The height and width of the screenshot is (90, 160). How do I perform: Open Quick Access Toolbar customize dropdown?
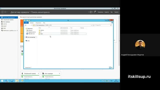[31, 20]
